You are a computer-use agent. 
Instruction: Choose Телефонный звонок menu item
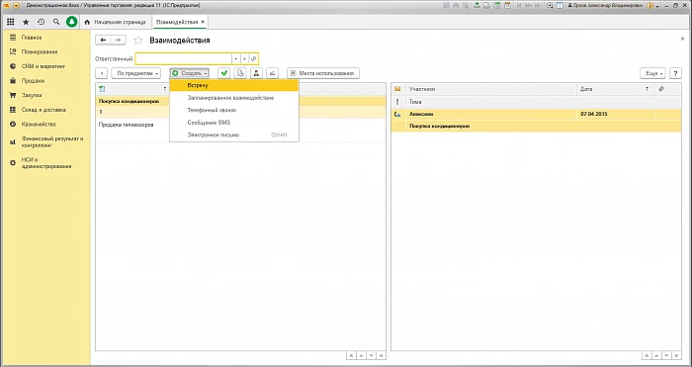(234, 111)
